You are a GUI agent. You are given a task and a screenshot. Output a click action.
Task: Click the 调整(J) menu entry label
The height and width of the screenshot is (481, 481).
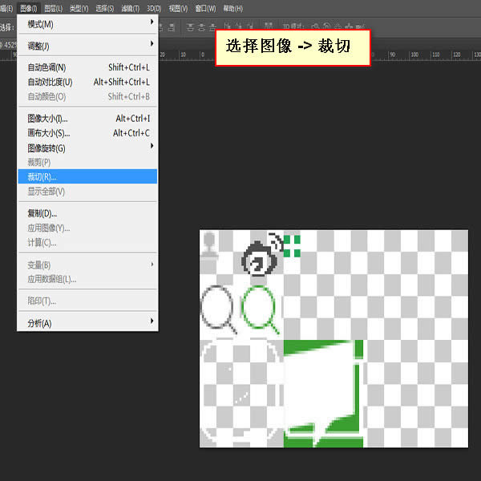(38, 46)
